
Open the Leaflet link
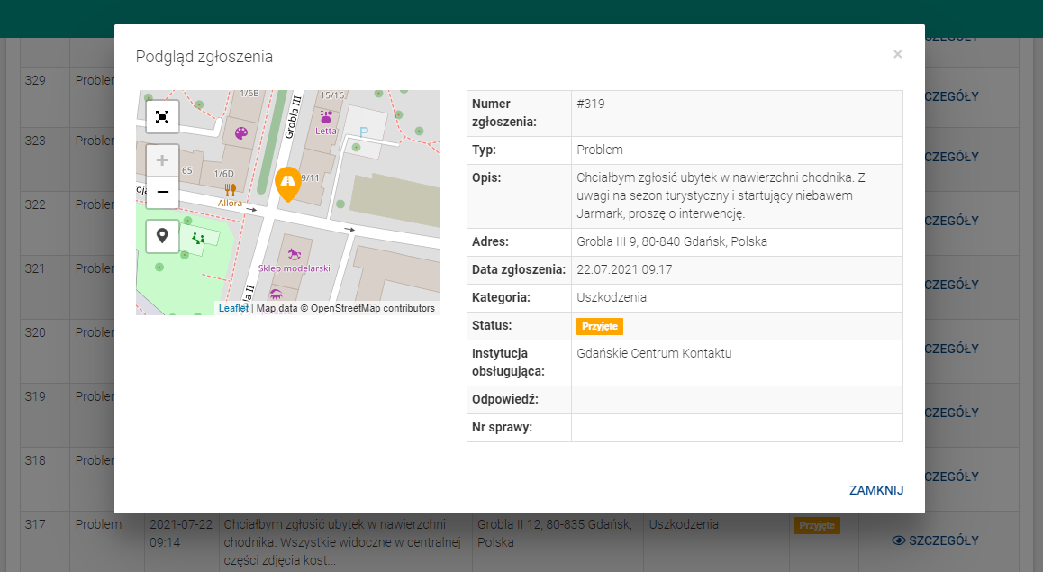click(233, 309)
